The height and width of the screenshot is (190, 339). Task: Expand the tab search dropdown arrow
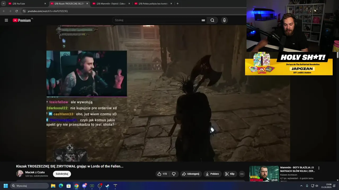coord(3,4)
